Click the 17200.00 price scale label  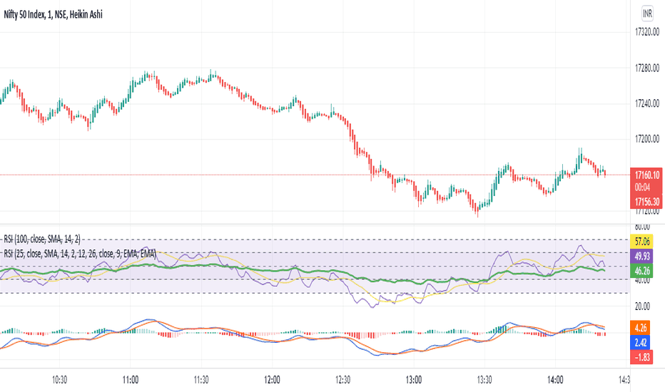646,138
